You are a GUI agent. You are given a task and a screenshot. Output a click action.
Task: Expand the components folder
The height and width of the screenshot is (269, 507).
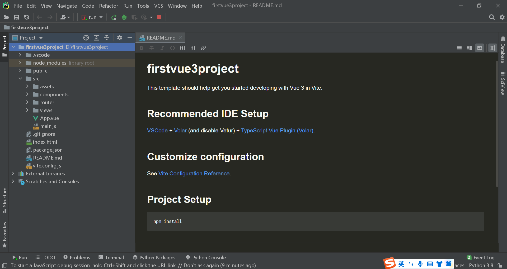click(x=27, y=94)
